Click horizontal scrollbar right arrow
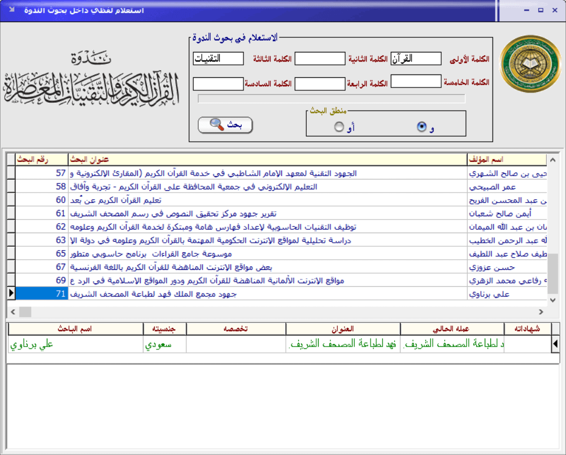This screenshot has height=455, width=566. click(x=541, y=312)
